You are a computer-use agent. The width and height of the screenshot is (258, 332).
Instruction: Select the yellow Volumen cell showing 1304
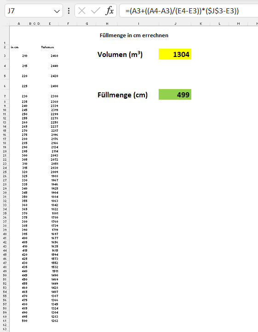pos(175,54)
